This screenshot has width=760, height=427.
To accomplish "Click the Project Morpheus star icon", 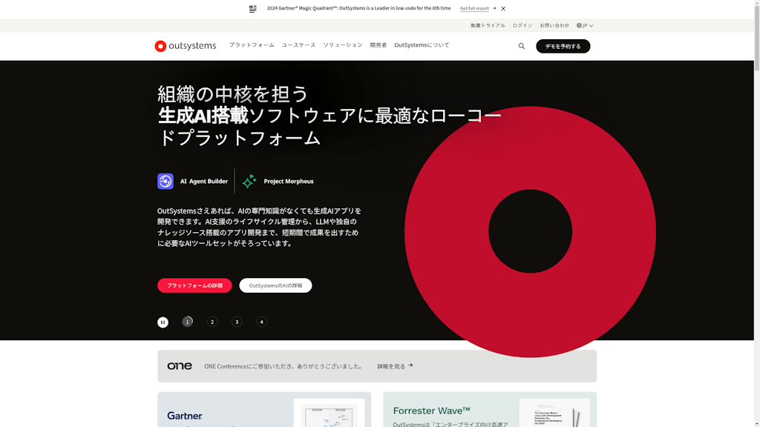I will (x=249, y=181).
